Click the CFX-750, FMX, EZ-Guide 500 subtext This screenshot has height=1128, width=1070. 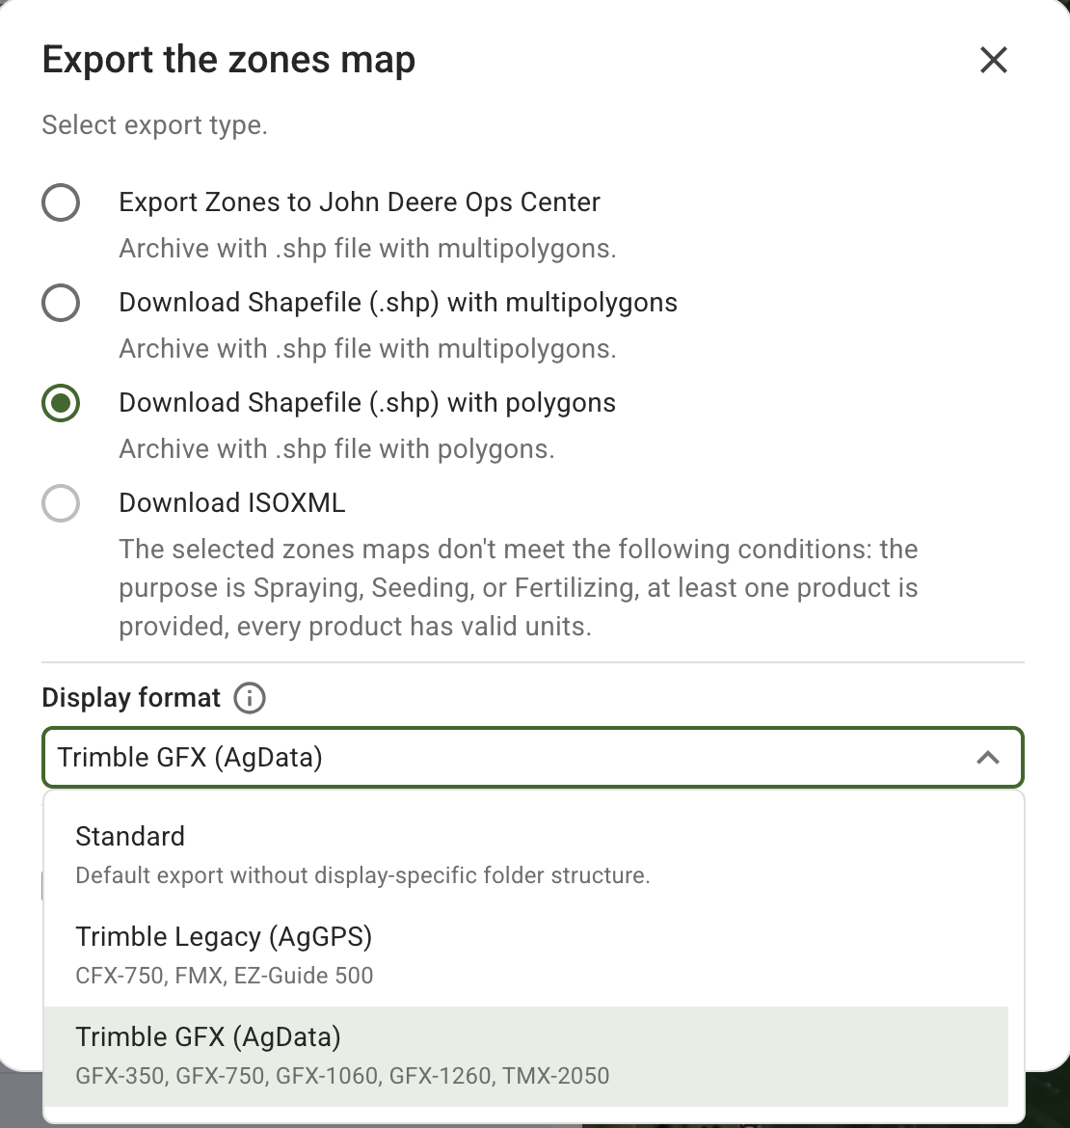224,975
